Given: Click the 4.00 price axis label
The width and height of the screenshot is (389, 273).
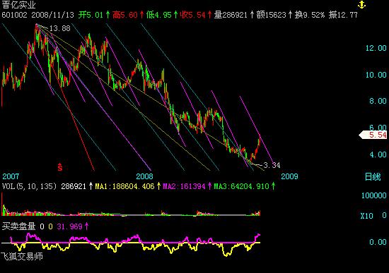Looking at the screenshot, I should 378,154.
